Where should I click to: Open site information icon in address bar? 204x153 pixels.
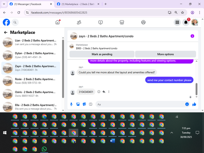click(27, 13)
